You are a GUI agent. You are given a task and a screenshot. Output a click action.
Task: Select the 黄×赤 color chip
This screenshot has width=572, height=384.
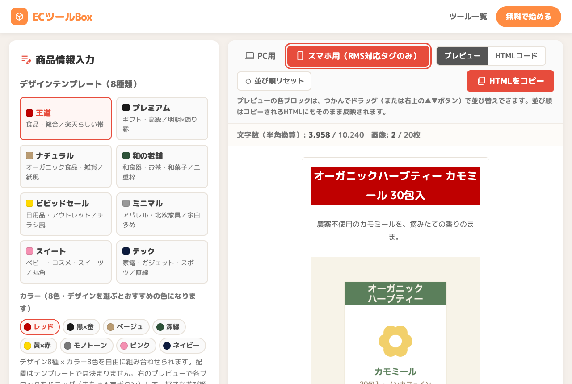[x=38, y=346]
